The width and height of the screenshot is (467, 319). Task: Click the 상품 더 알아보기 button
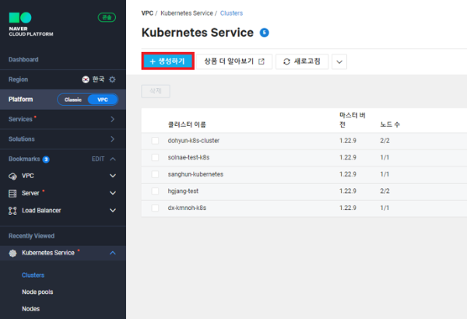pos(234,61)
